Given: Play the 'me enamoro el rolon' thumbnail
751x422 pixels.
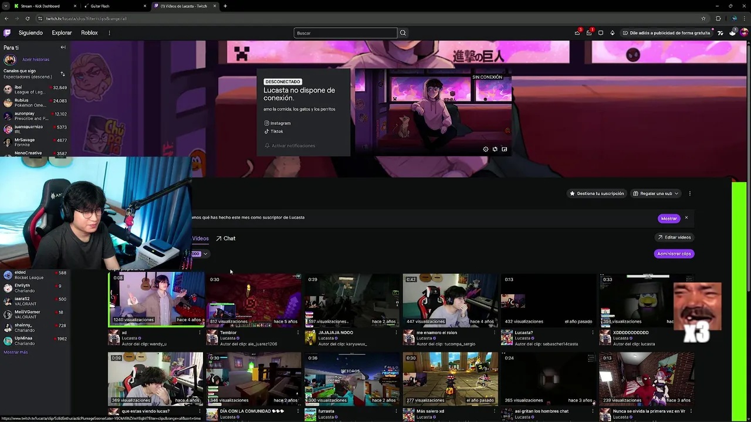Looking at the screenshot, I should 450,300.
